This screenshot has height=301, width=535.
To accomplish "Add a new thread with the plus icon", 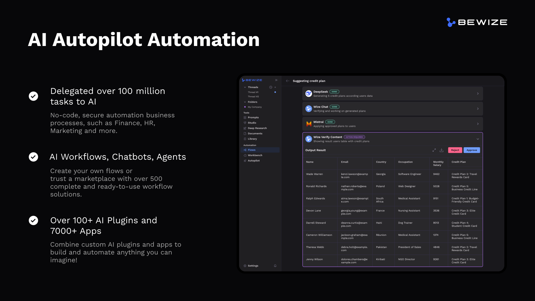I will pyautogui.click(x=275, y=87).
